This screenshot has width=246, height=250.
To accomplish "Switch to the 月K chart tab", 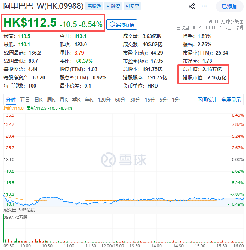I will pyautogui.click(x=64, y=100).
